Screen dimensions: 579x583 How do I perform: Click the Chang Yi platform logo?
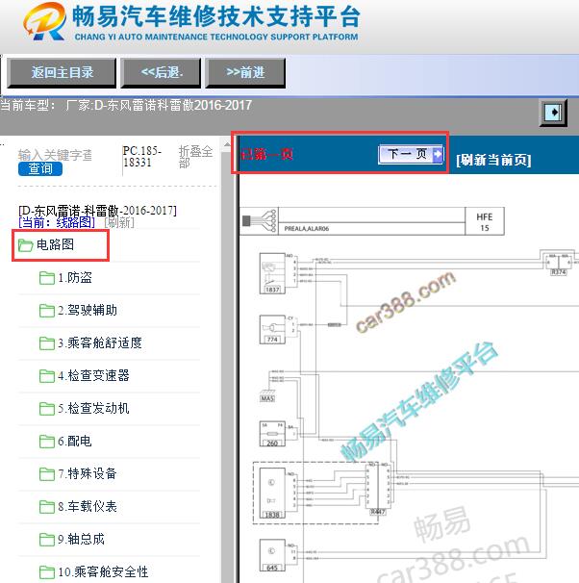tap(44, 21)
